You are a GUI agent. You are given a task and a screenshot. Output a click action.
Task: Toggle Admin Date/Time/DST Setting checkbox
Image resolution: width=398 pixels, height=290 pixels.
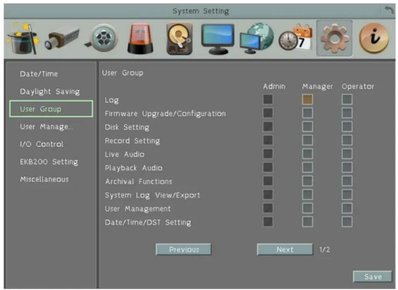click(x=268, y=222)
